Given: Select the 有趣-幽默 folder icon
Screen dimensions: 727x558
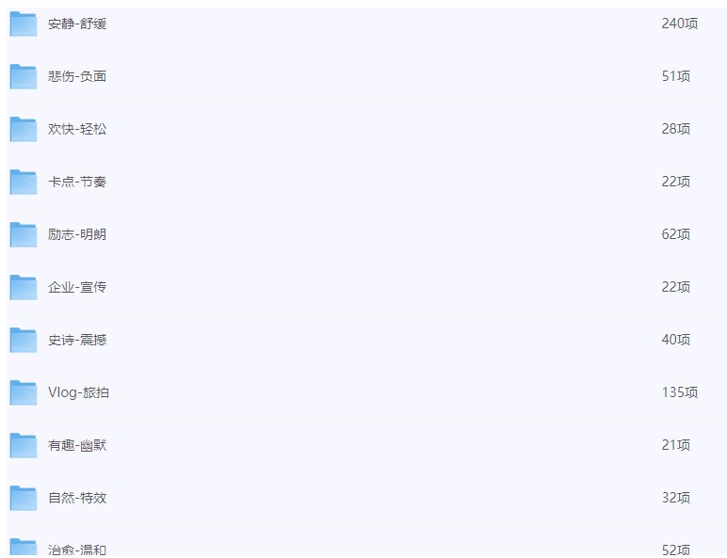Looking at the screenshot, I should pyautogui.click(x=24, y=445).
